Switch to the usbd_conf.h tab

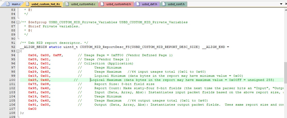(176, 4)
